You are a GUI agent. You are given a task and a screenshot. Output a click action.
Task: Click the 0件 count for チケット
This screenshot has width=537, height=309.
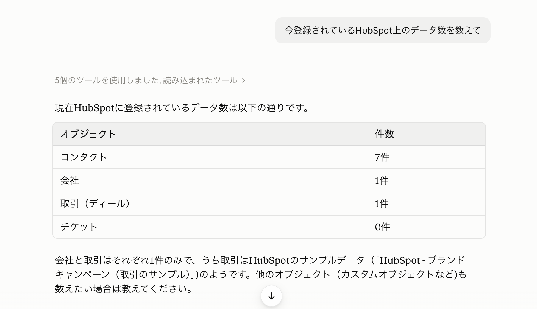pyautogui.click(x=383, y=227)
